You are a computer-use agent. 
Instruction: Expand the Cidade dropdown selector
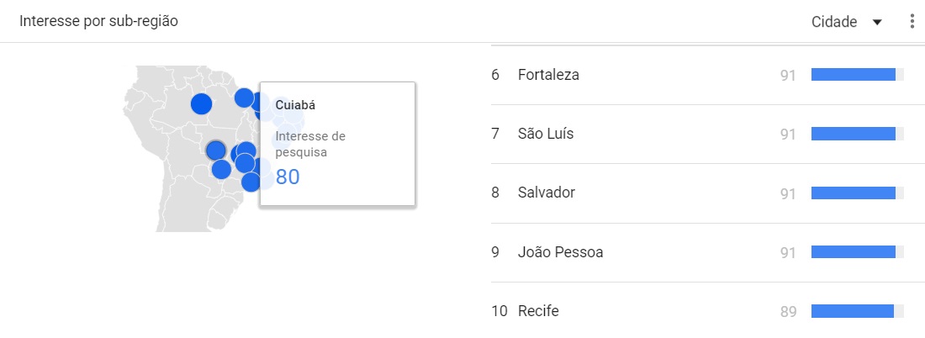pos(846,23)
